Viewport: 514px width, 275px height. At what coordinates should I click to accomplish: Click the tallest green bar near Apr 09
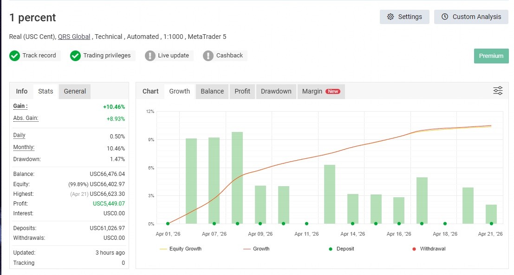pos(237,178)
